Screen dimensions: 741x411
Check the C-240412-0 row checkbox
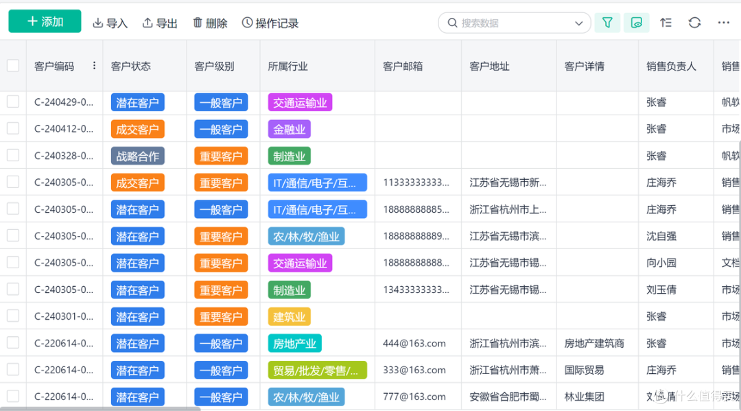click(13, 128)
